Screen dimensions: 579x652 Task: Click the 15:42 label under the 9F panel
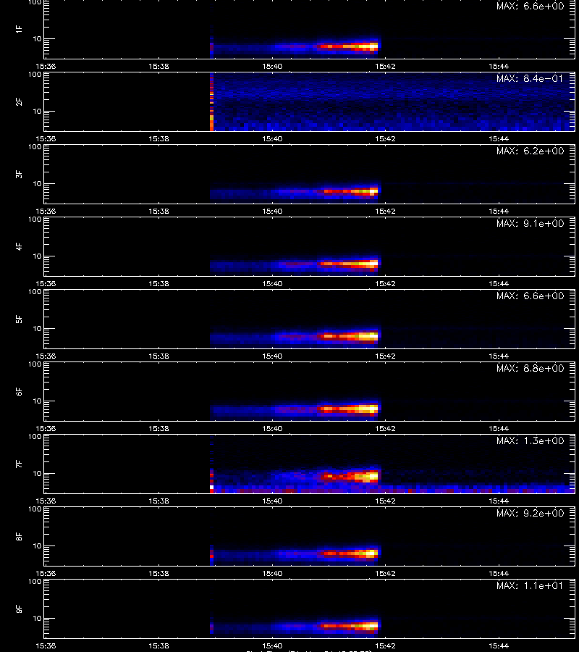pyautogui.click(x=385, y=645)
